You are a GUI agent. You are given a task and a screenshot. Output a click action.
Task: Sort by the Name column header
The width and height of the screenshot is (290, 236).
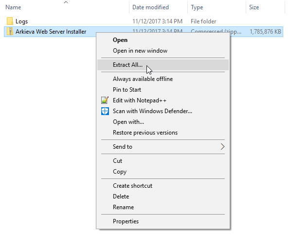point(13,7)
